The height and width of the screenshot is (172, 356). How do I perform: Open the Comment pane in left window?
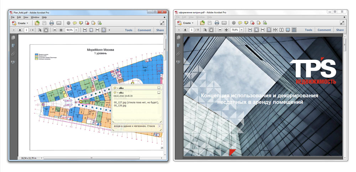144,30
